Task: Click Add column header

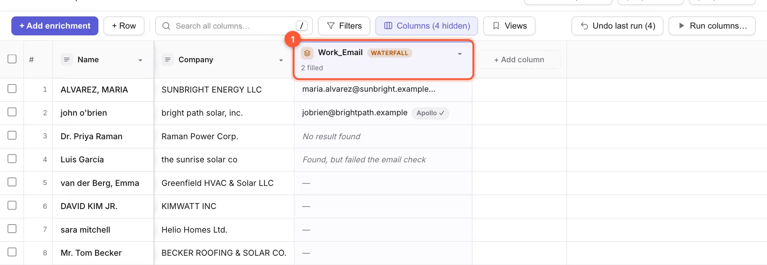Action: point(519,60)
